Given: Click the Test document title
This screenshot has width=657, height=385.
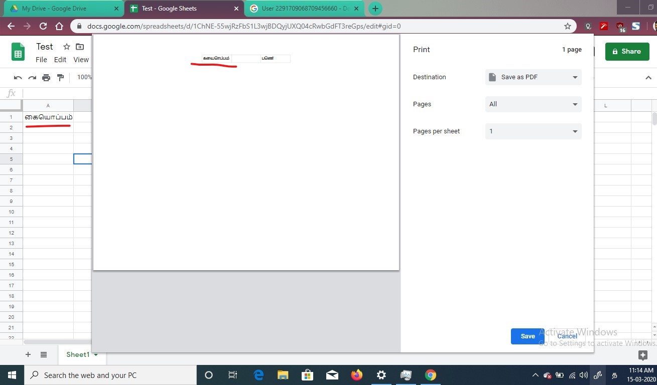Looking at the screenshot, I should (45, 47).
